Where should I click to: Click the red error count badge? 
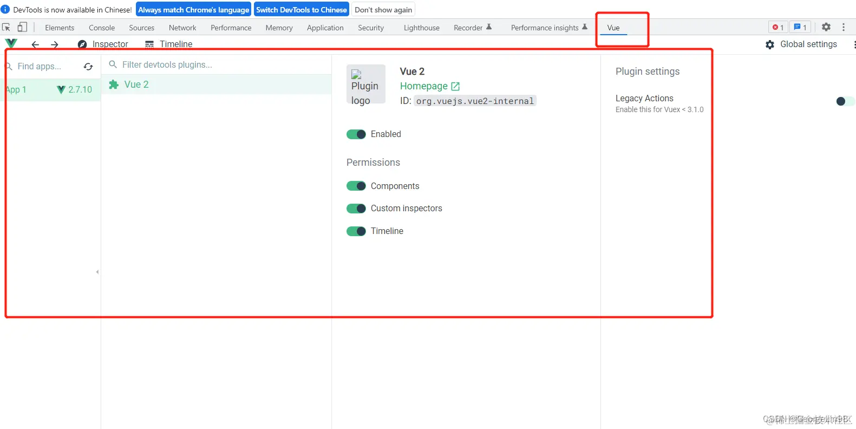click(x=778, y=27)
